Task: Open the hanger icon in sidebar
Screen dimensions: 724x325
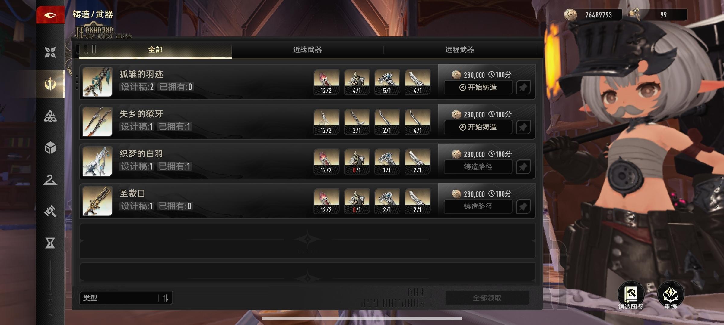Action: (50, 180)
